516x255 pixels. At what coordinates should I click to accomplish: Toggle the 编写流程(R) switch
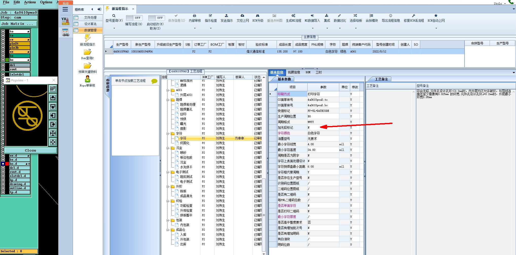click(134, 18)
